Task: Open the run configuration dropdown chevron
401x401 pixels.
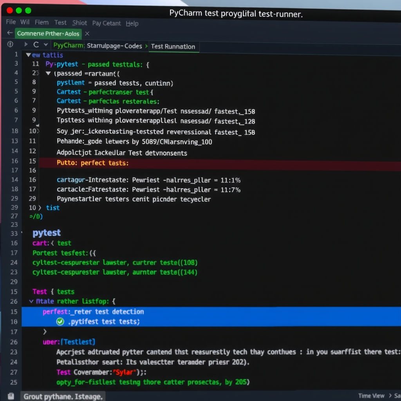Action: click(45, 44)
